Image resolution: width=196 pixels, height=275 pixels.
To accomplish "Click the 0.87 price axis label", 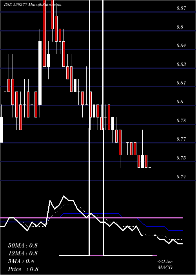I will click(181, 8).
